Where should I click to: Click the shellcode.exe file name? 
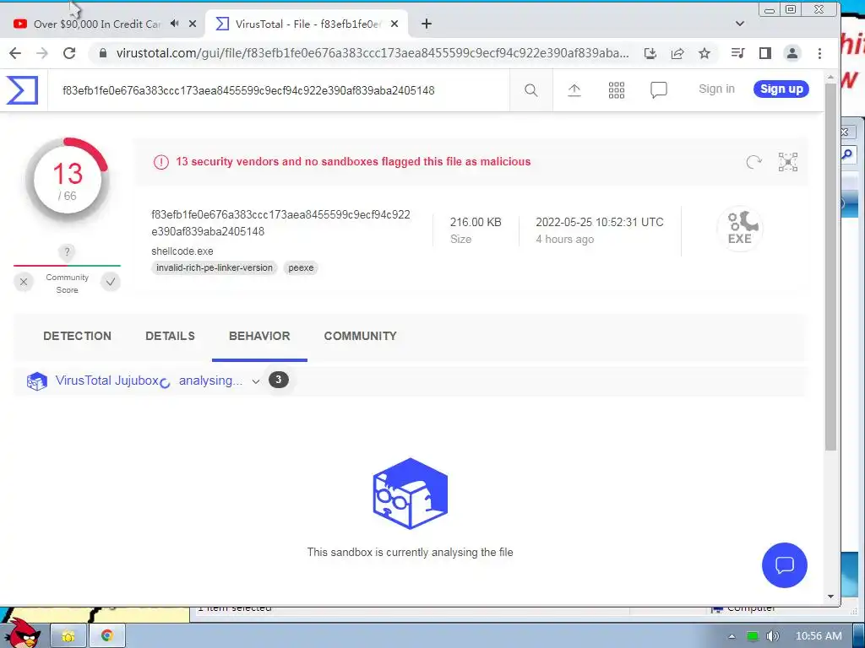tap(182, 251)
